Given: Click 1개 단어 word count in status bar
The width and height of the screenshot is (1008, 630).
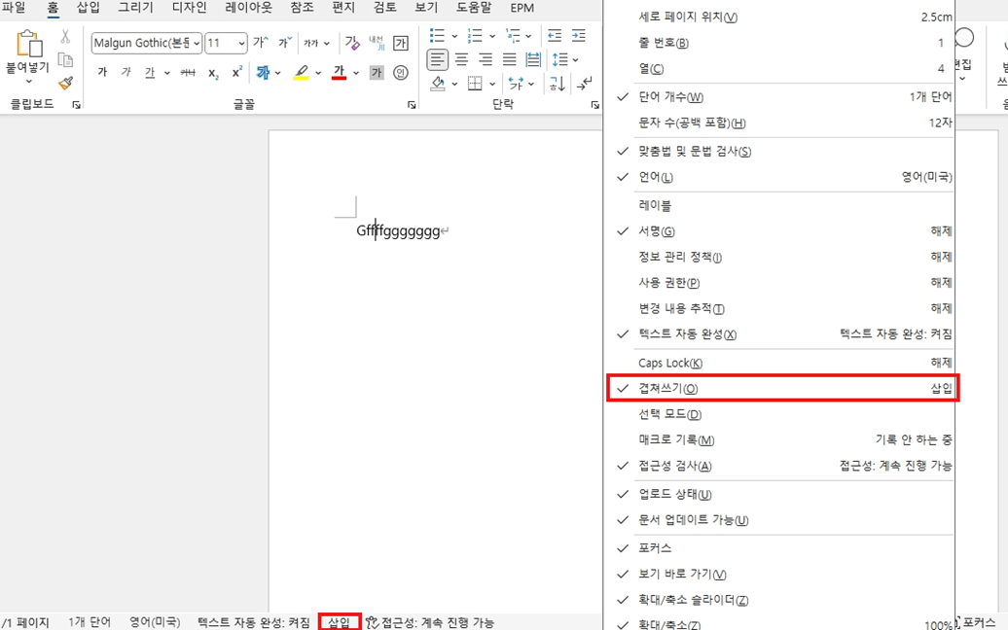Looking at the screenshot, I should pyautogui.click(x=90, y=622).
